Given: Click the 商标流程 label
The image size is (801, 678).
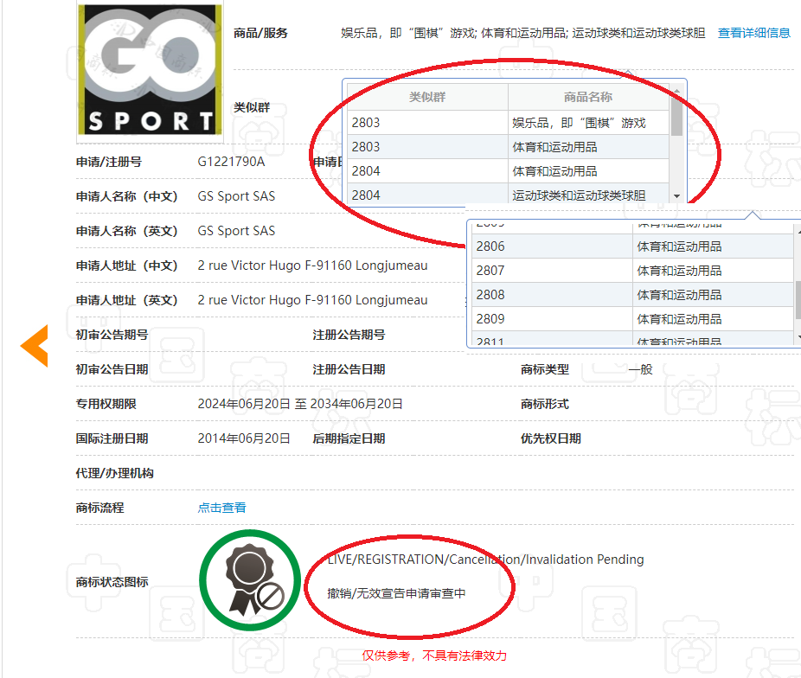Looking at the screenshot, I should tap(99, 508).
